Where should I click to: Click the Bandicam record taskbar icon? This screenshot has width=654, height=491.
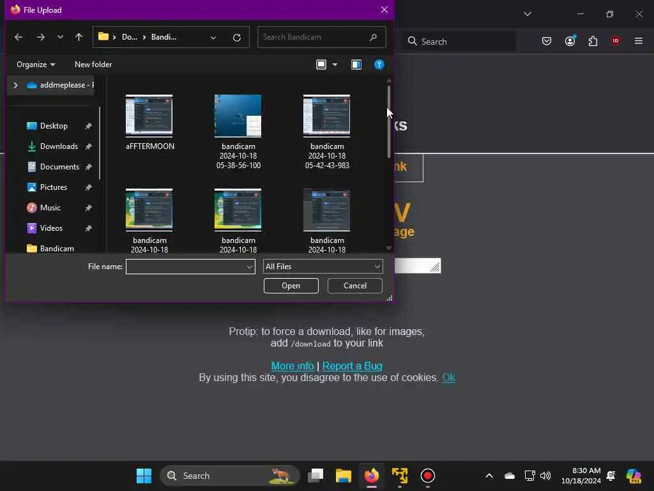click(x=427, y=476)
